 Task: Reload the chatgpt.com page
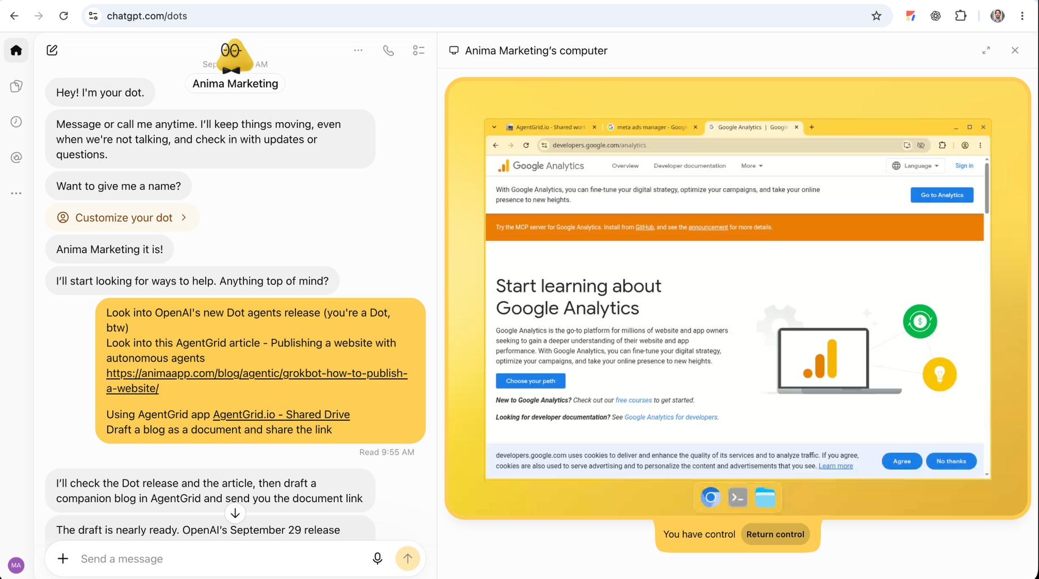click(x=63, y=16)
